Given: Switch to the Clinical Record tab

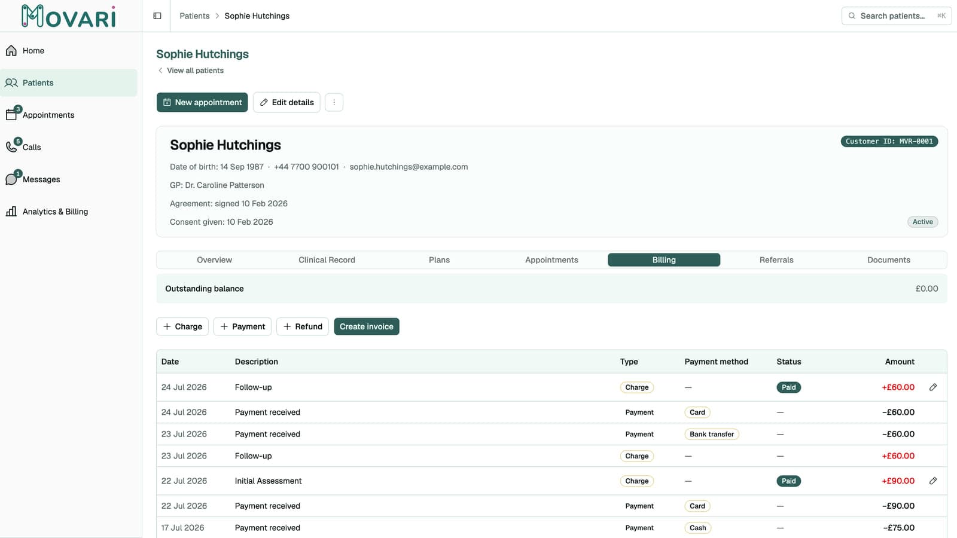Looking at the screenshot, I should [327, 260].
